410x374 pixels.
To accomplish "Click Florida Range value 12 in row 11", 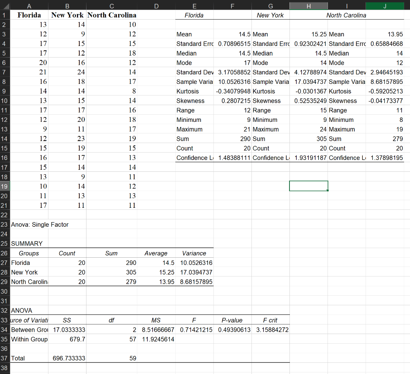I will pyautogui.click(x=247, y=110).
